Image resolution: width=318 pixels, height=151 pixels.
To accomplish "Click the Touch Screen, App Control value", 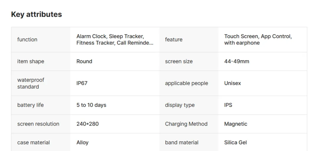I will (x=258, y=40).
